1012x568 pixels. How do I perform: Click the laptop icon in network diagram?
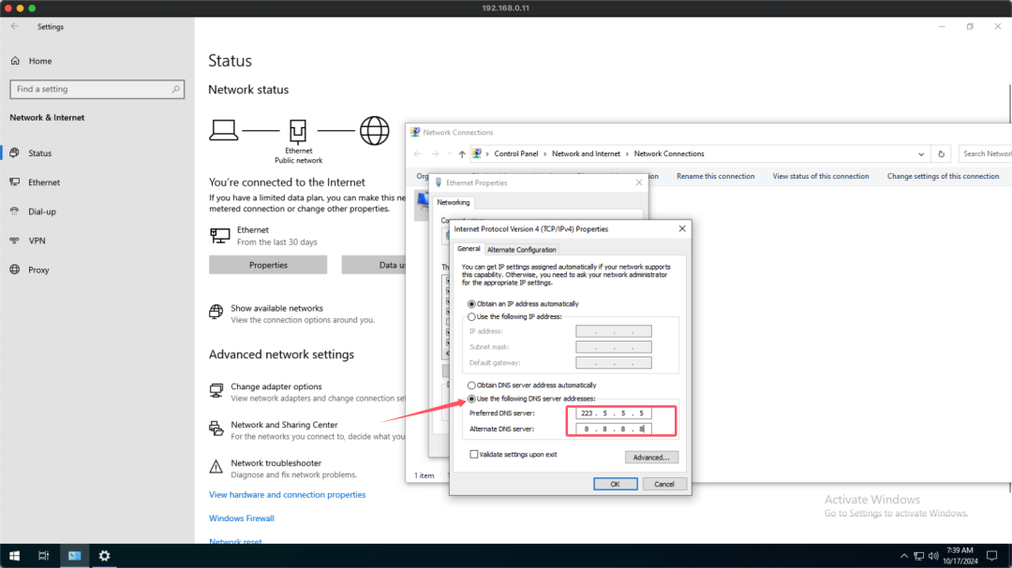point(223,130)
